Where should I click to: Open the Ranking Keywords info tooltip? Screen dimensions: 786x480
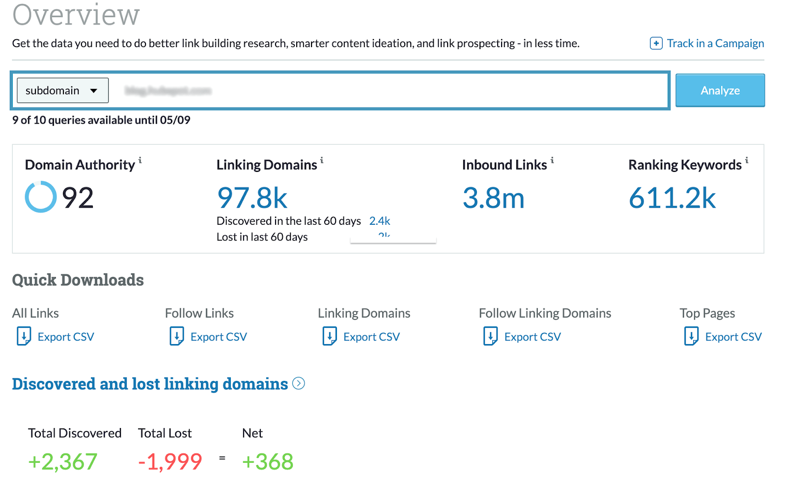coord(747,160)
